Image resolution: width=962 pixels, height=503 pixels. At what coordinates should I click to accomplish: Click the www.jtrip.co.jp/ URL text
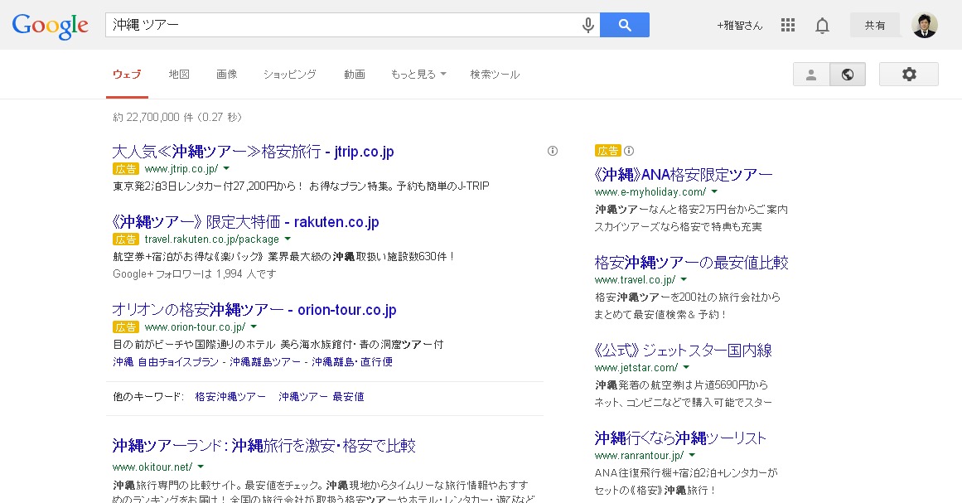coord(181,169)
